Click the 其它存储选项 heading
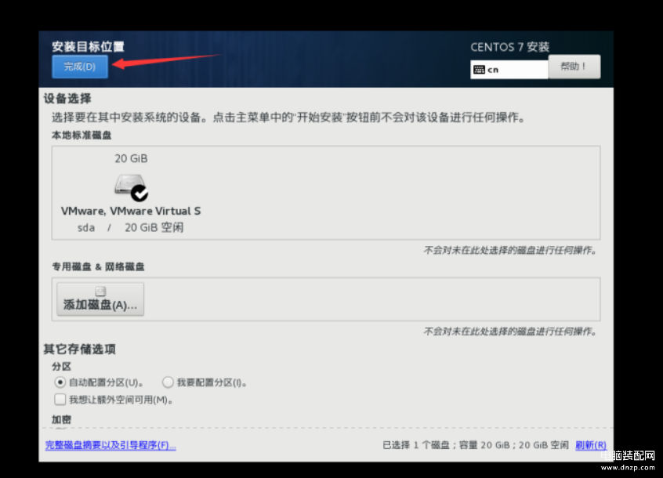Screen dimensions: 663x478 79,349
